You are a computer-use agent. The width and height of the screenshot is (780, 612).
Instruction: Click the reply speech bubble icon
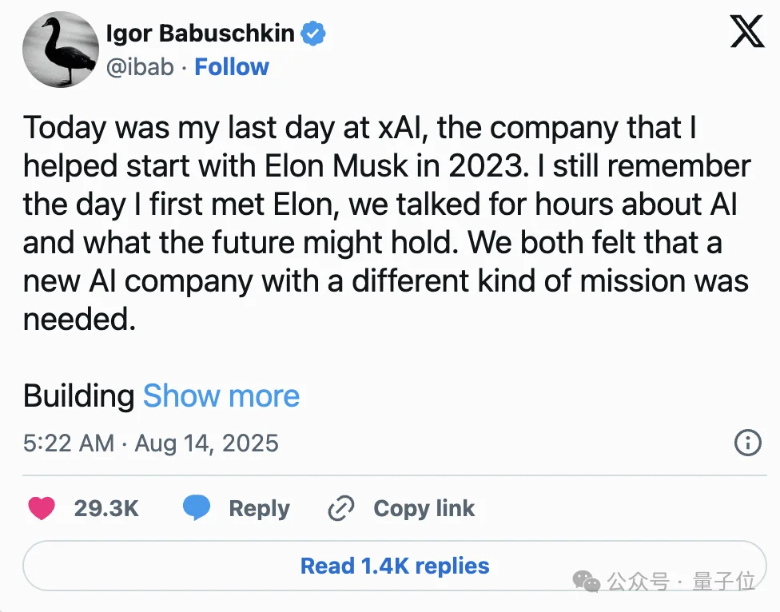(x=196, y=508)
